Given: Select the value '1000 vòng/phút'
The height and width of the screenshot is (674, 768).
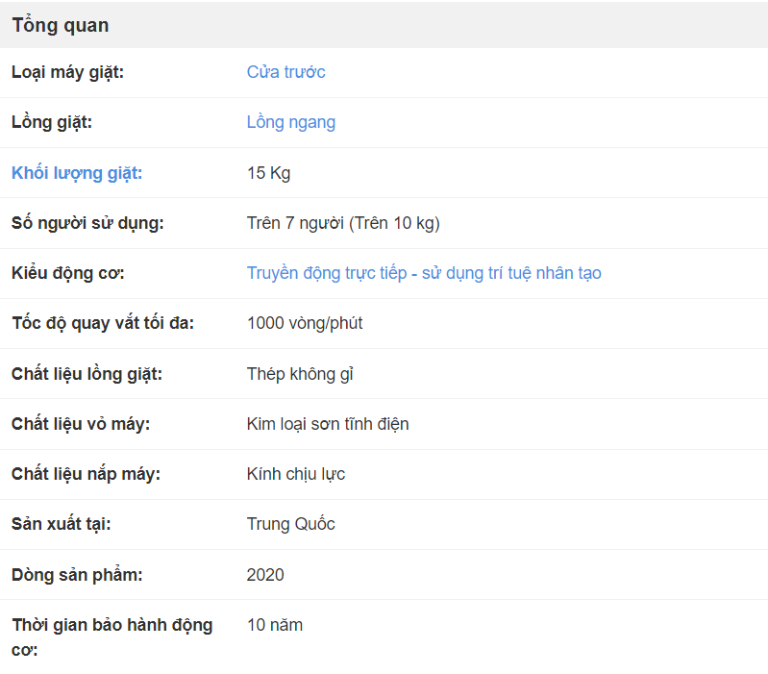Looking at the screenshot, I should coord(305,323).
